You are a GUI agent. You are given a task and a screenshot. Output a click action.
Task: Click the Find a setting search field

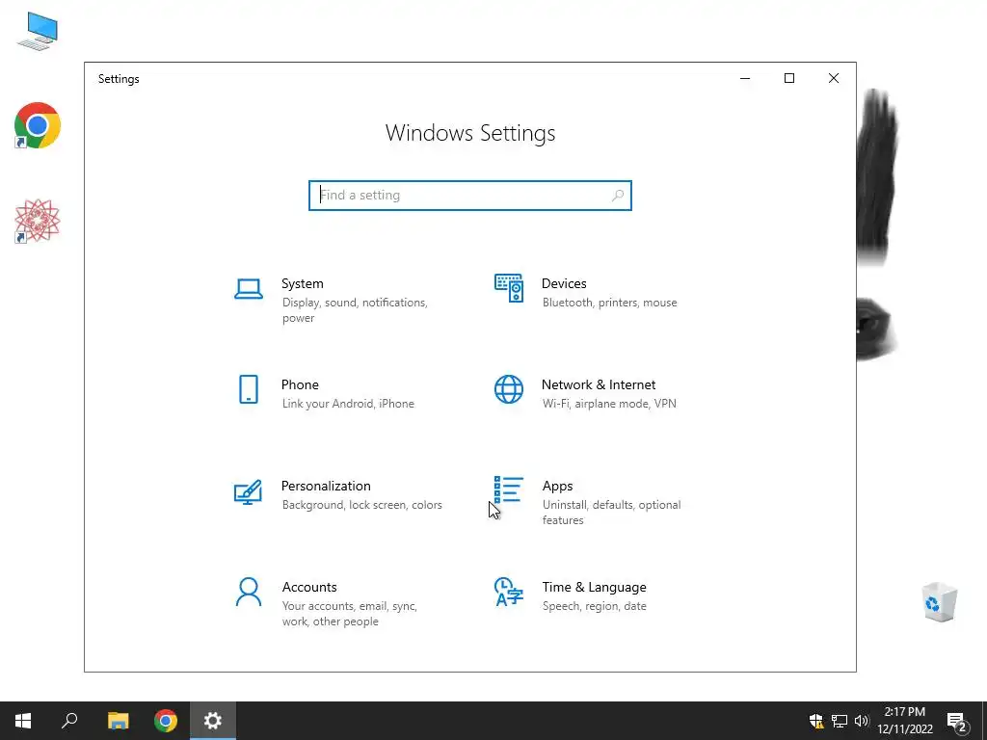coord(470,196)
